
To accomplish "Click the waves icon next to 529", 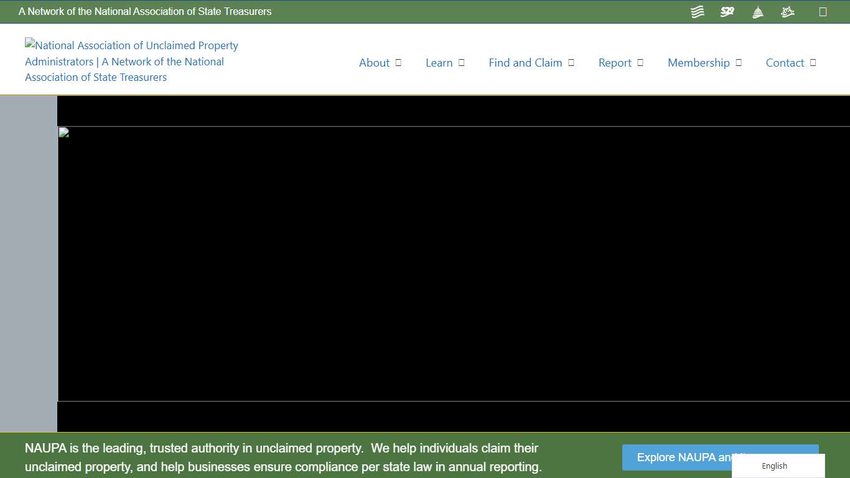I will (697, 11).
